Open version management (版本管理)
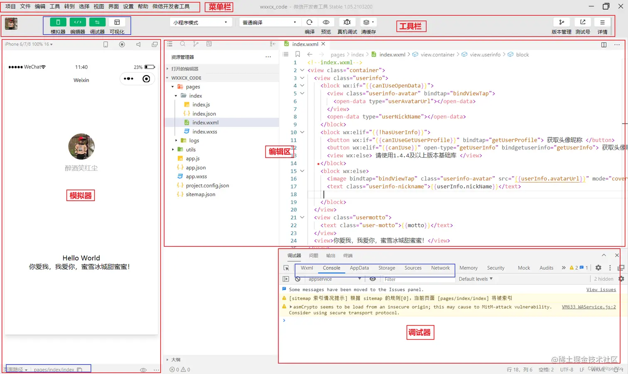The height and width of the screenshot is (374, 628). click(562, 22)
